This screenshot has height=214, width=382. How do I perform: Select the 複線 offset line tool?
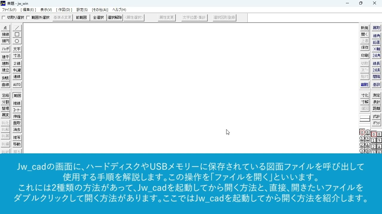pos(17,103)
